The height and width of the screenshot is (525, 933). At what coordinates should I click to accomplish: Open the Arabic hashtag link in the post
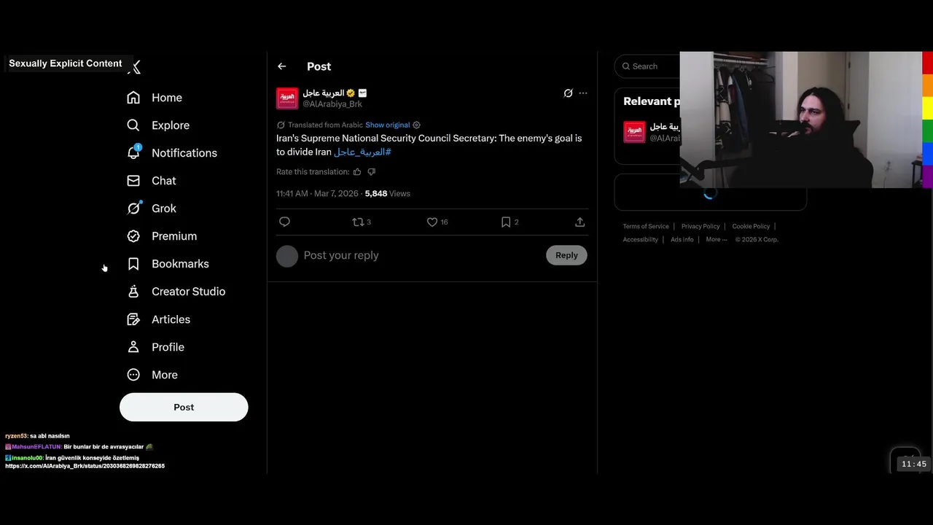[362, 152]
